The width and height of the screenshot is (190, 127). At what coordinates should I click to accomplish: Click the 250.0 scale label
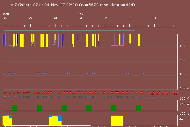pyautogui.click(x=184, y=104)
